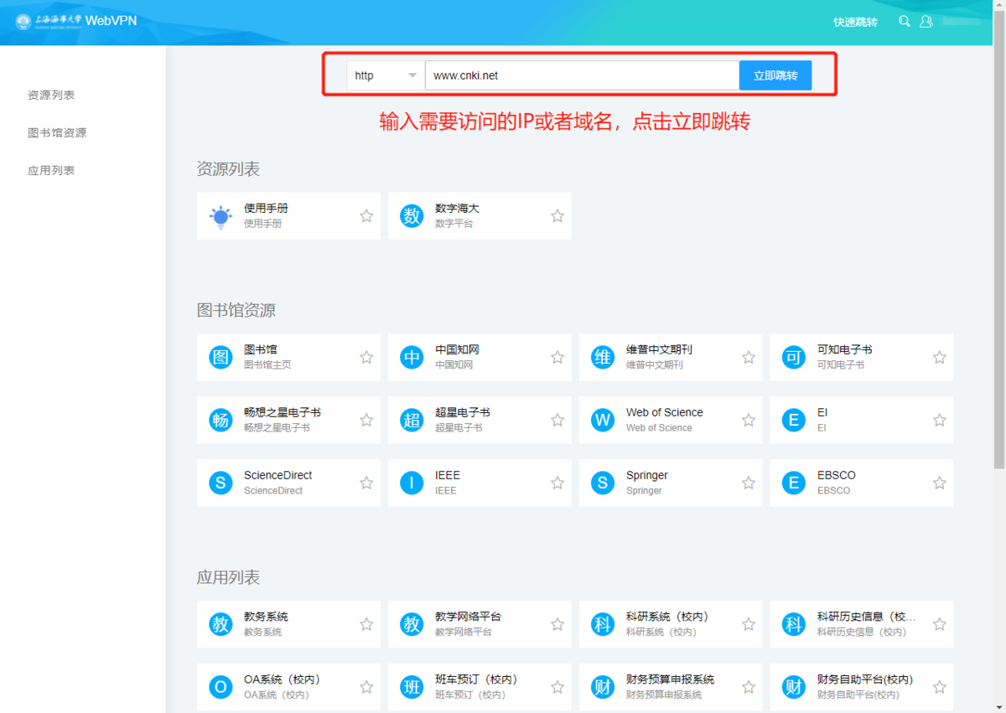This screenshot has height=713, width=1006.
Task: Toggle favorite star for 图书馆
Action: (x=366, y=358)
